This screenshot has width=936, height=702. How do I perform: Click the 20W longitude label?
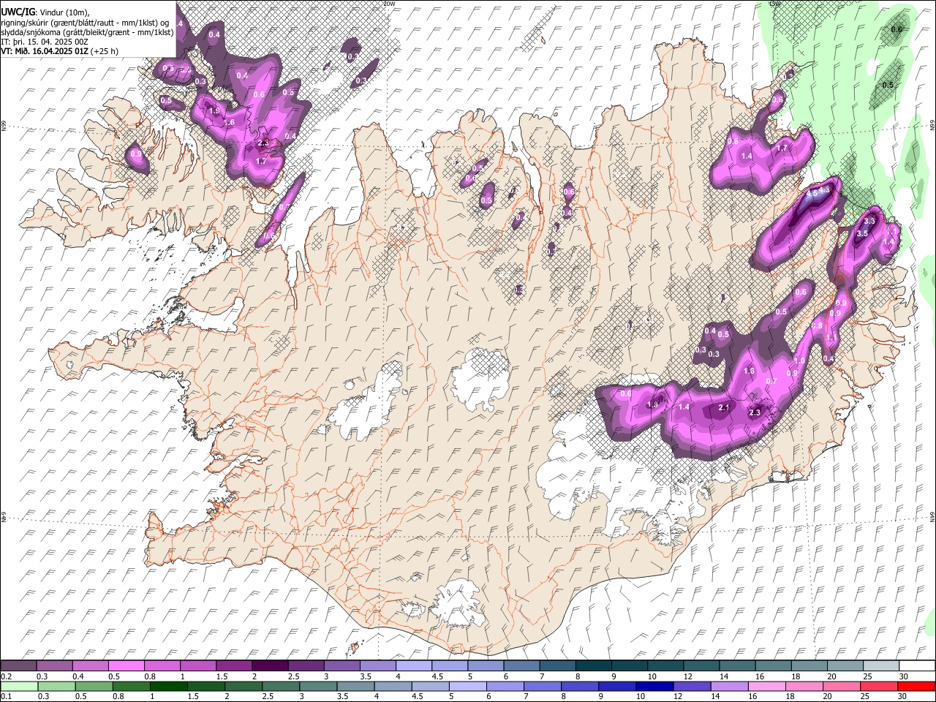(x=389, y=4)
